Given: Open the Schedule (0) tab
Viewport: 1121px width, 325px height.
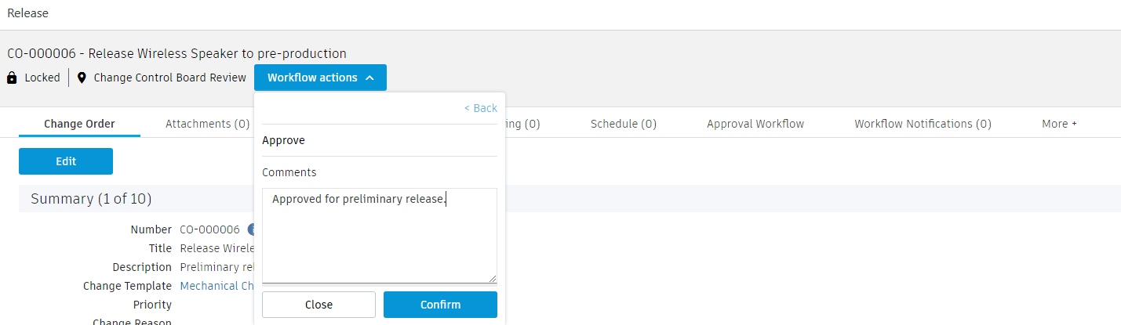Looking at the screenshot, I should tap(623, 124).
